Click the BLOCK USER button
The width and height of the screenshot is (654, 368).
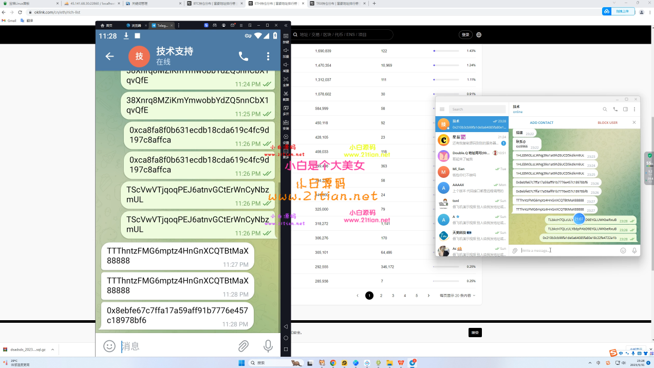click(x=607, y=122)
